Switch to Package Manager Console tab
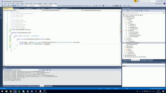166x93 pixels. 33,86
